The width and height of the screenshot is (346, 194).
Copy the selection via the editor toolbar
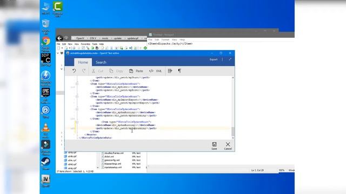pos(116,71)
